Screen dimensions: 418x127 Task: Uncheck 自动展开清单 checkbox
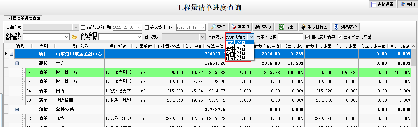[x=307, y=37]
